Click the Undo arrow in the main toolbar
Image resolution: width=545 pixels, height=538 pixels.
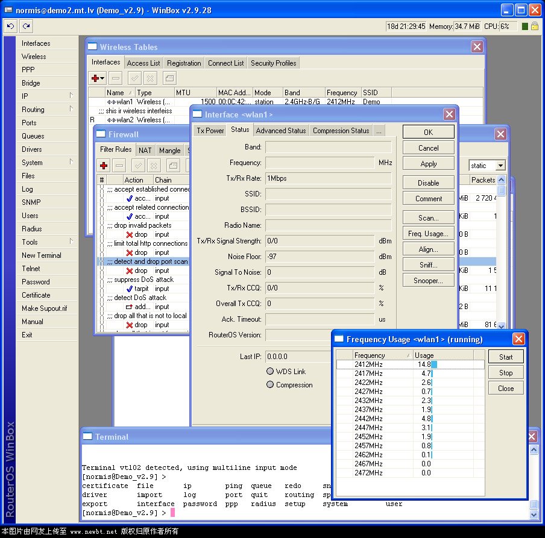point(10,26)
